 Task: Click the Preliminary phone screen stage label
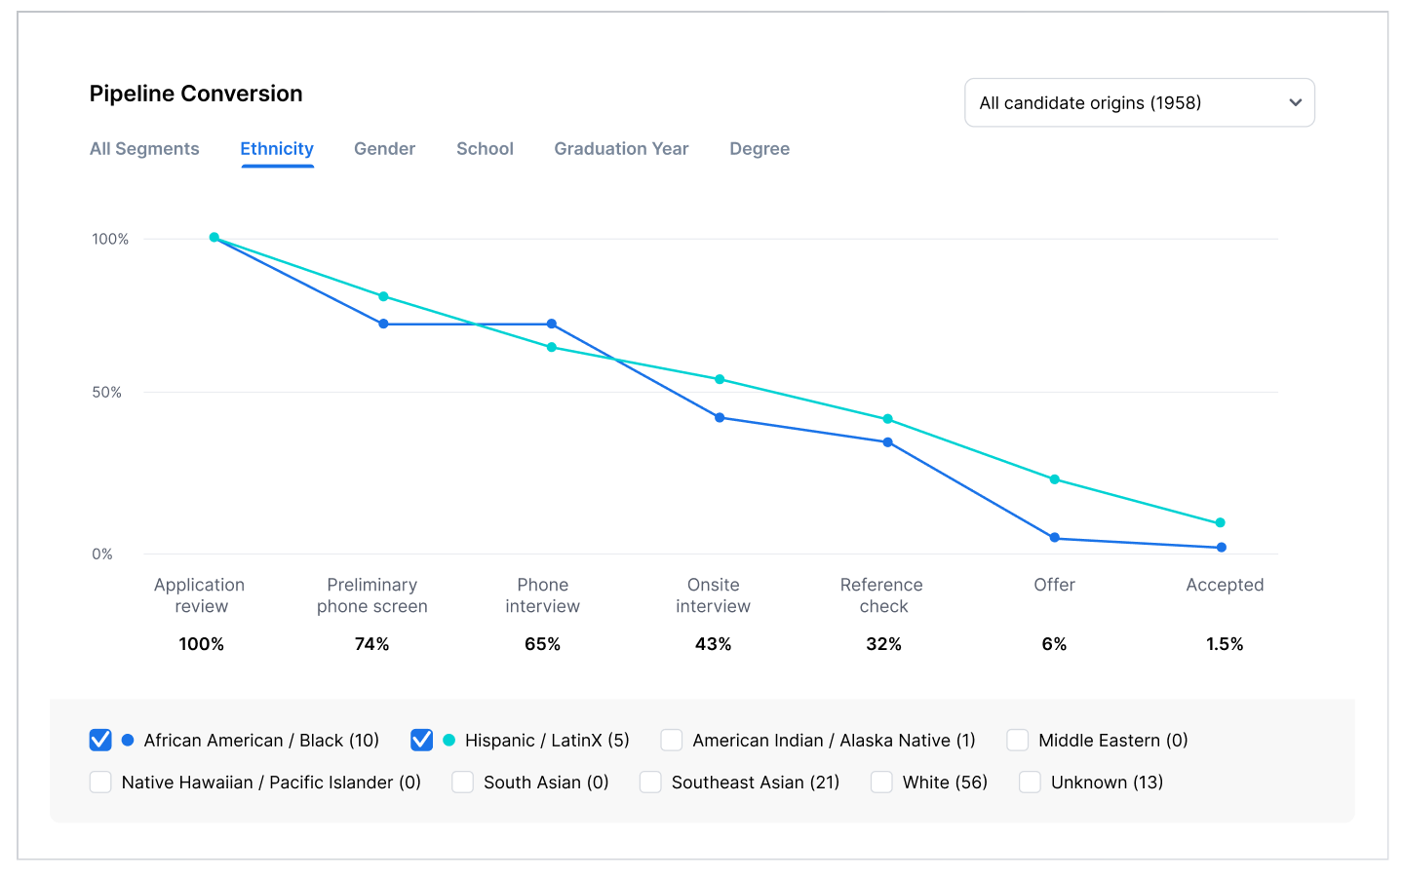371,595
